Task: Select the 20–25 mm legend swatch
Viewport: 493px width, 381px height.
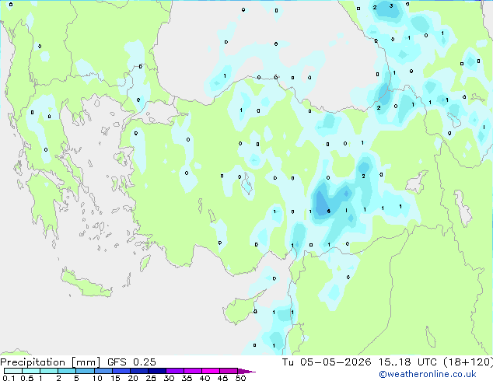Action: [x=138, y=371]
